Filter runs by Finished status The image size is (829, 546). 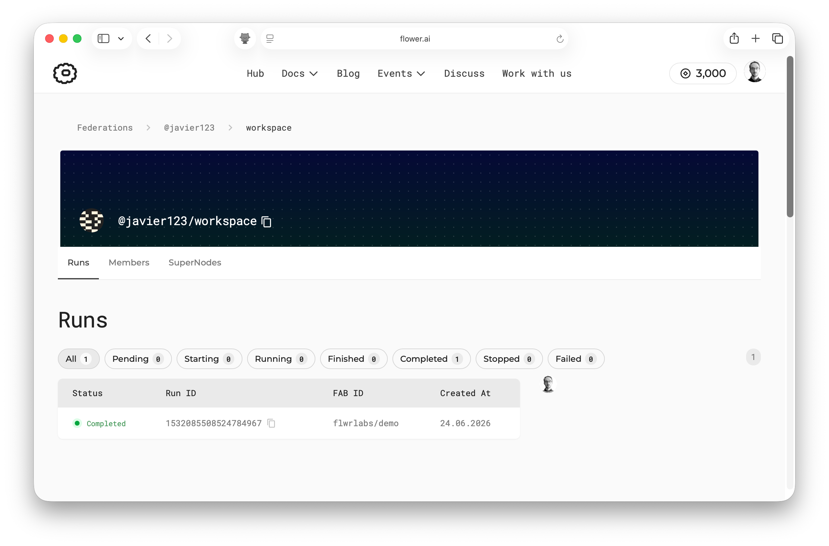[x=354, y=359]
